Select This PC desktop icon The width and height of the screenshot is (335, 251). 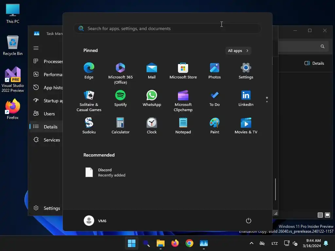point(13,13)
